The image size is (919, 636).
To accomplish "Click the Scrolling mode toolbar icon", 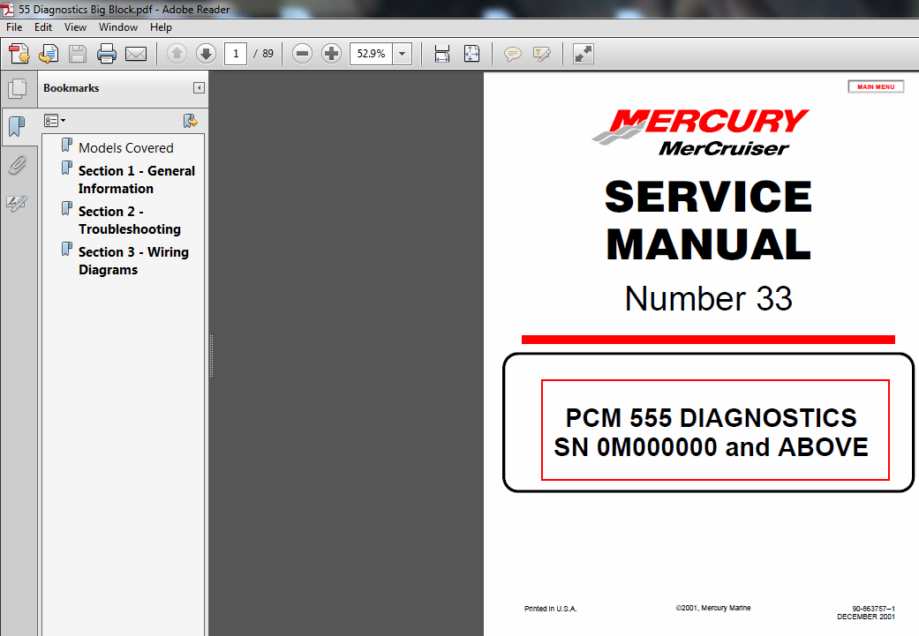I will [x=442, y=54].
